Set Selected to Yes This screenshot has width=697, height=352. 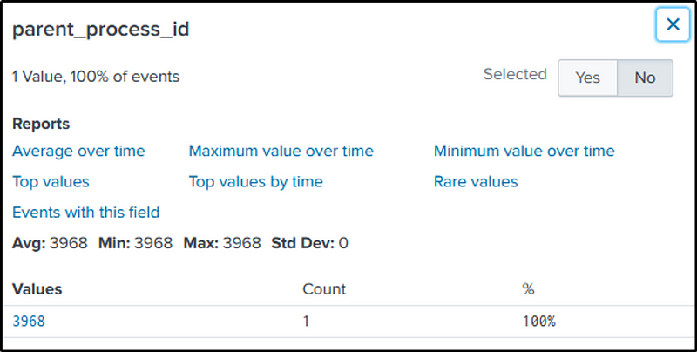click(x=587, y=78)
